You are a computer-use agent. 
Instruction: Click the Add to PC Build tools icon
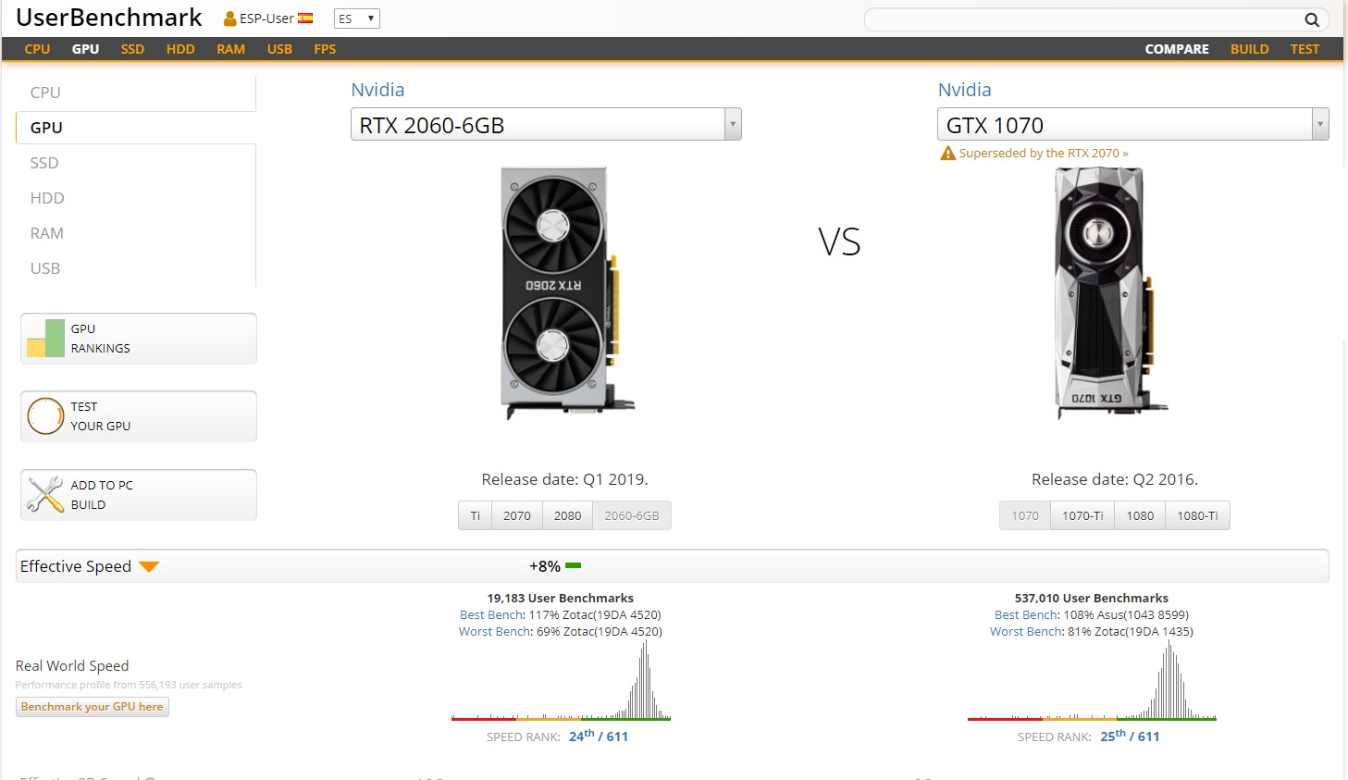[x=45, y=495]
